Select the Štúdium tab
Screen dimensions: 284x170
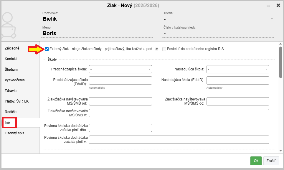point(11,70)
